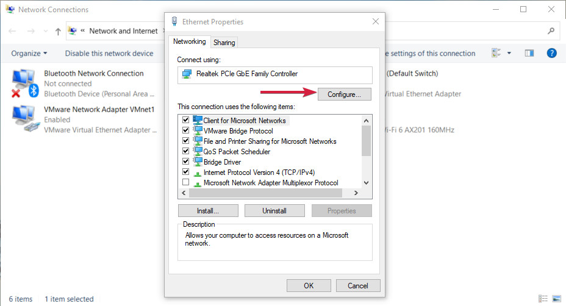Switch to large icons view in status bar
This screenshot has width=566, height=306.
557,299
